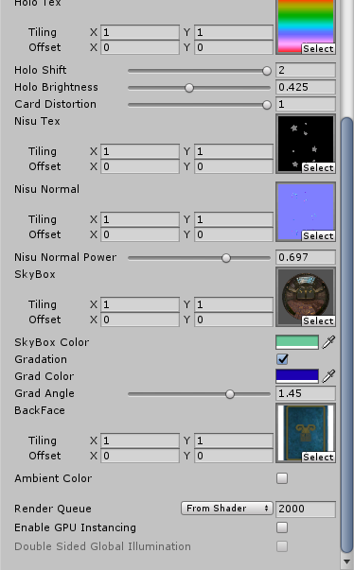Click the Nisu Normal Power label
The width and height of the screenshot is (354, 570).
click(65, 257)
